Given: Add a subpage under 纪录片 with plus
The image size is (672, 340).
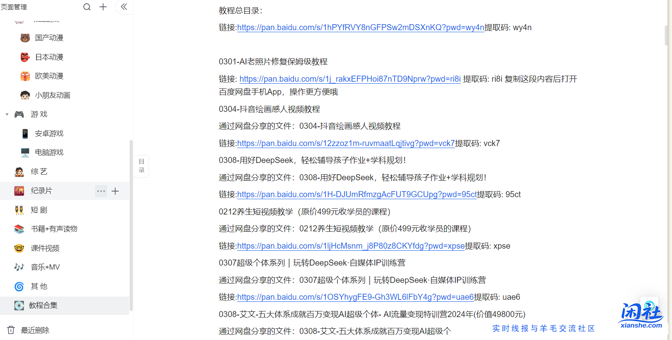Looking at the screenshot, I should (x=115, y=191).
